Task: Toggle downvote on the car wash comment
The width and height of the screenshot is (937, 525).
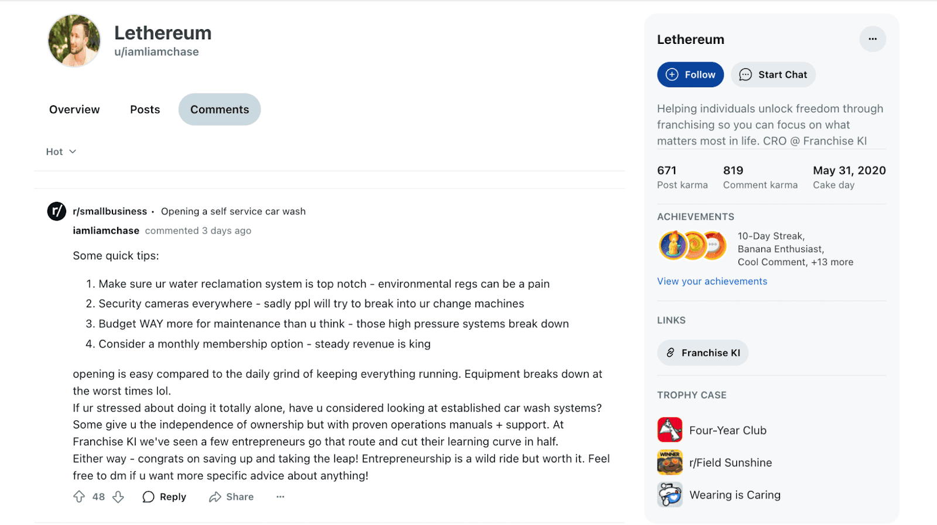Action: [x=118, y=496]
